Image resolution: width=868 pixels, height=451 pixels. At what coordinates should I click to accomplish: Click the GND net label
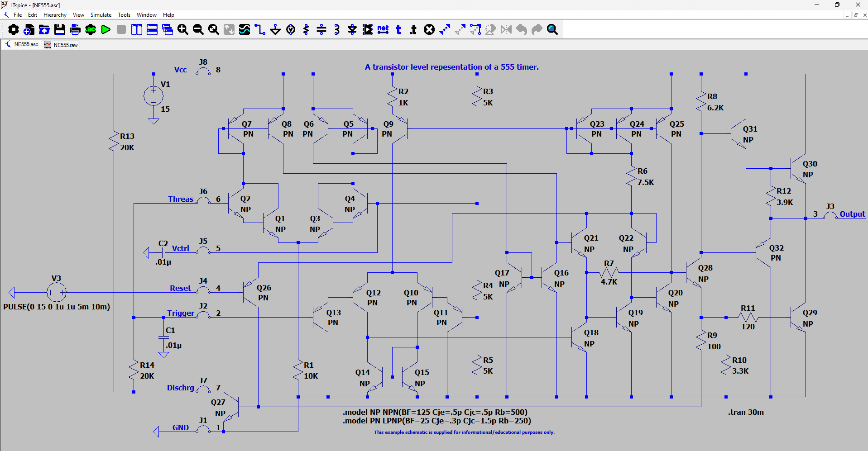180,427
